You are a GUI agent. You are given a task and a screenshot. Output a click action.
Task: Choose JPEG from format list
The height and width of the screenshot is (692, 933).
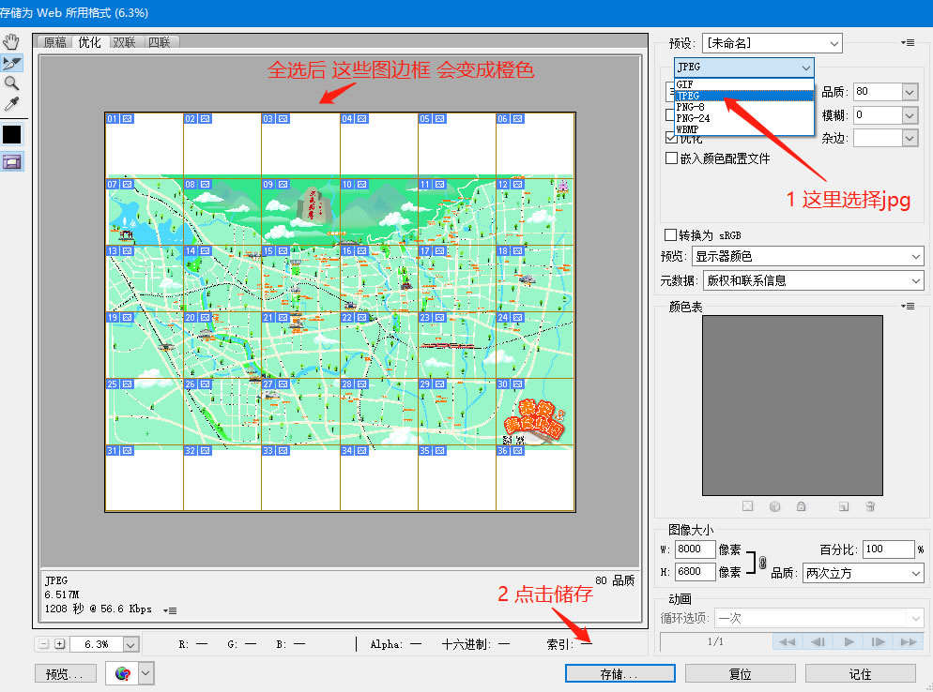tap(743, 96)
